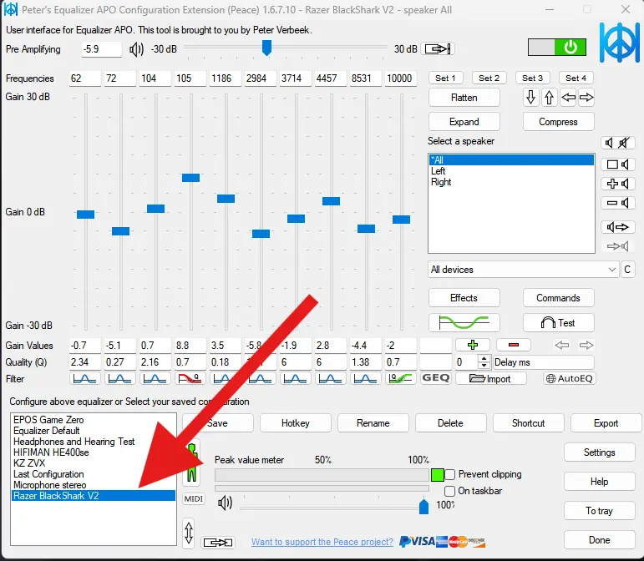Click the Expand button
This screenshot has height=561, width=644.
pos(464,122)
